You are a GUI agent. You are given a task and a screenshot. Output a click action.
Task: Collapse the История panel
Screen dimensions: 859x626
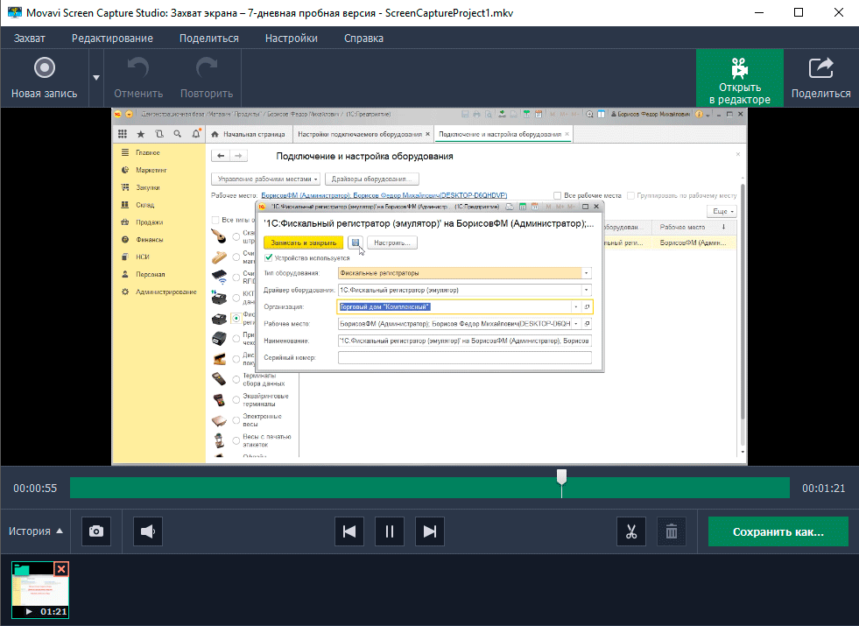pos(36,531)
